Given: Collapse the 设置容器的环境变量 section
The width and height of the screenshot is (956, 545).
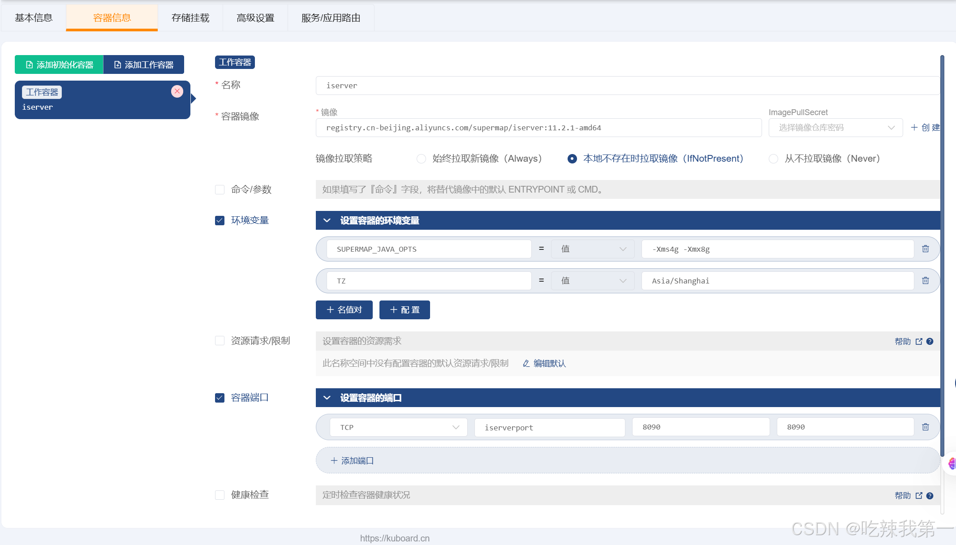Looking at the screenshot, I should 327,220.
